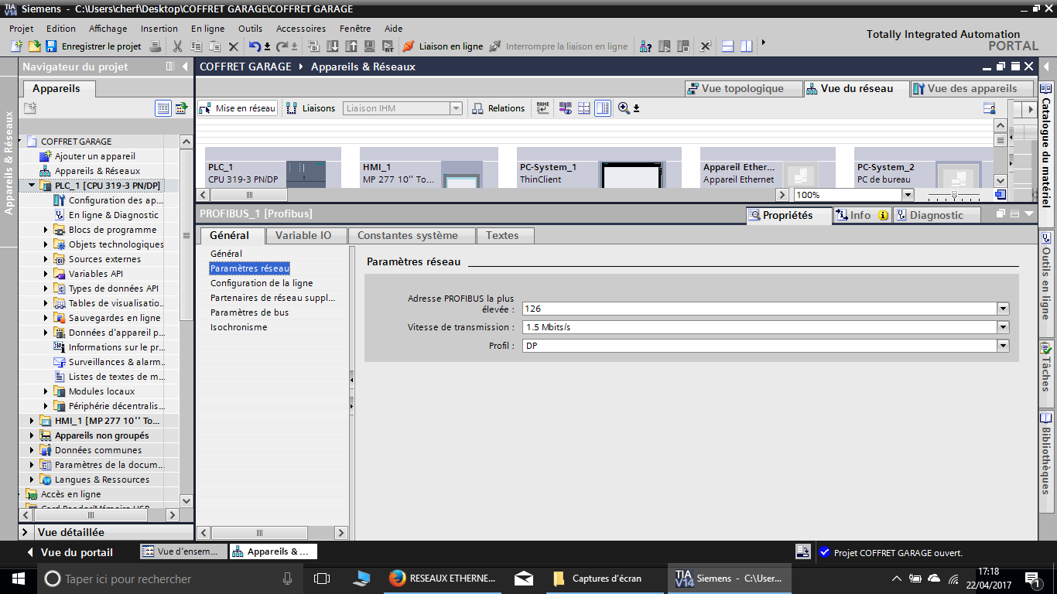This screenshot has height=594, width=1057.
Task: Open the Profil DP dropdown
Action: [x=1003, y=346]
